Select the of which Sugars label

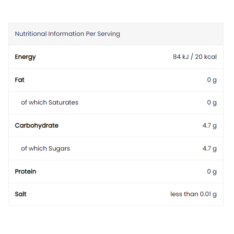coord(46,149)
